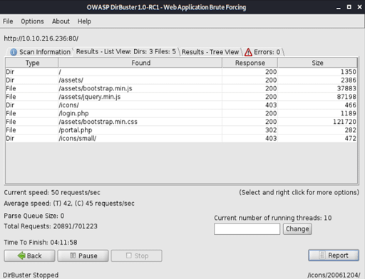Click the red warning triangle icon on Errors tab
Image resolution: width=365 pixels, height=279 pixels.
pos(248,52)
